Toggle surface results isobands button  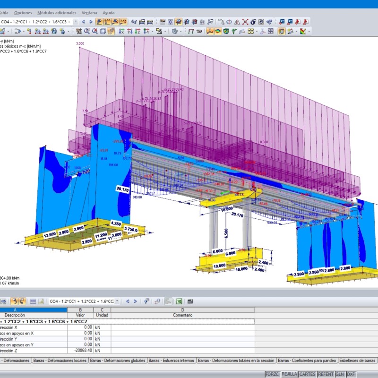tap(218, 31)
